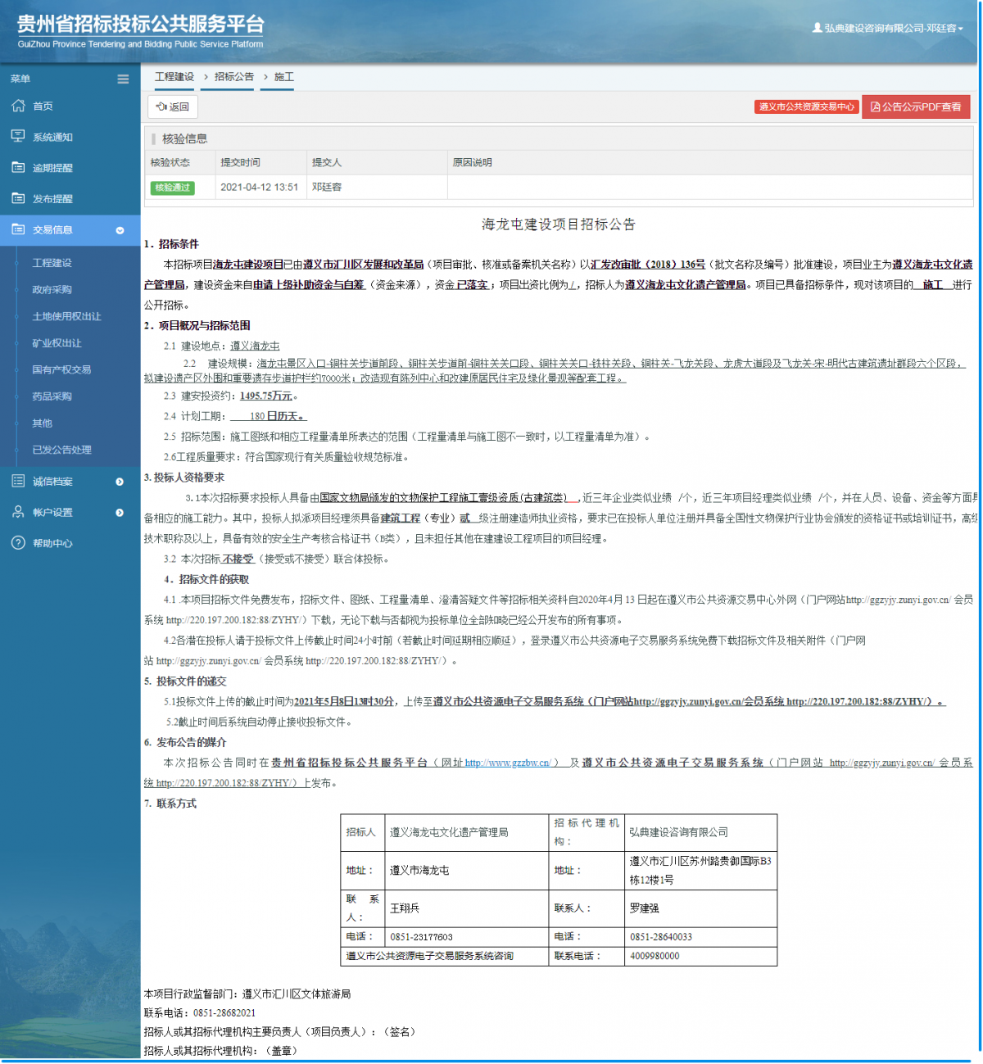Click the user icon at top right
Image resolution: width=983 pixels, height=1064 pixels.
coord(817,28)
